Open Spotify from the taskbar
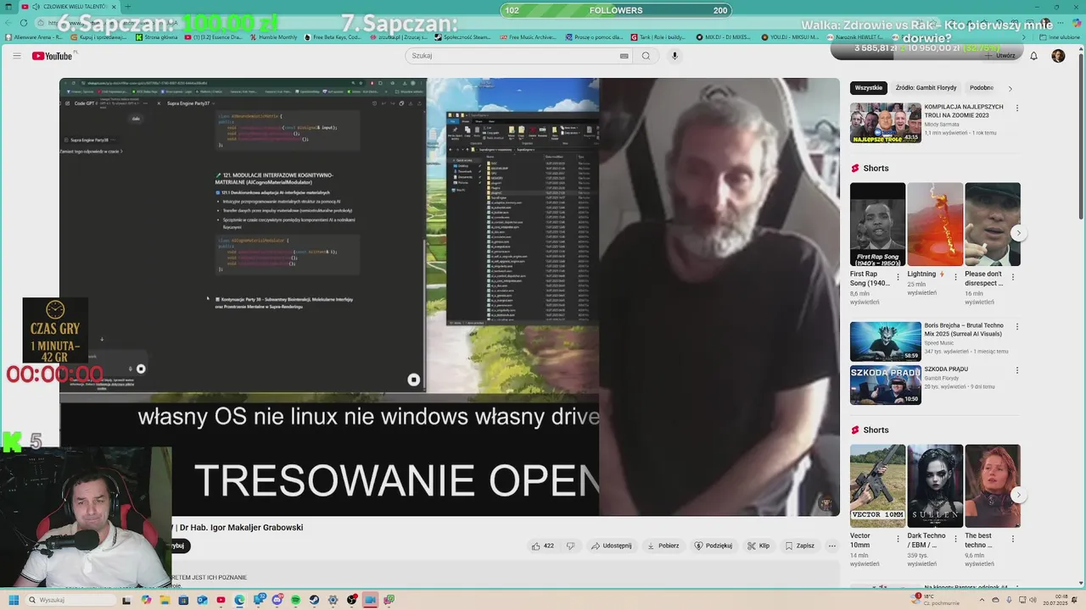1086x610 pixels. [295, 600]
